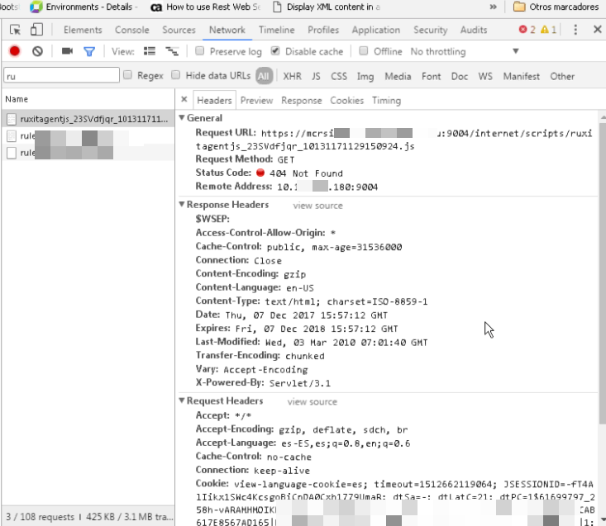This screenshot has height=526, width=606.
Task: Clear the network log
Action: pos(37,51)
